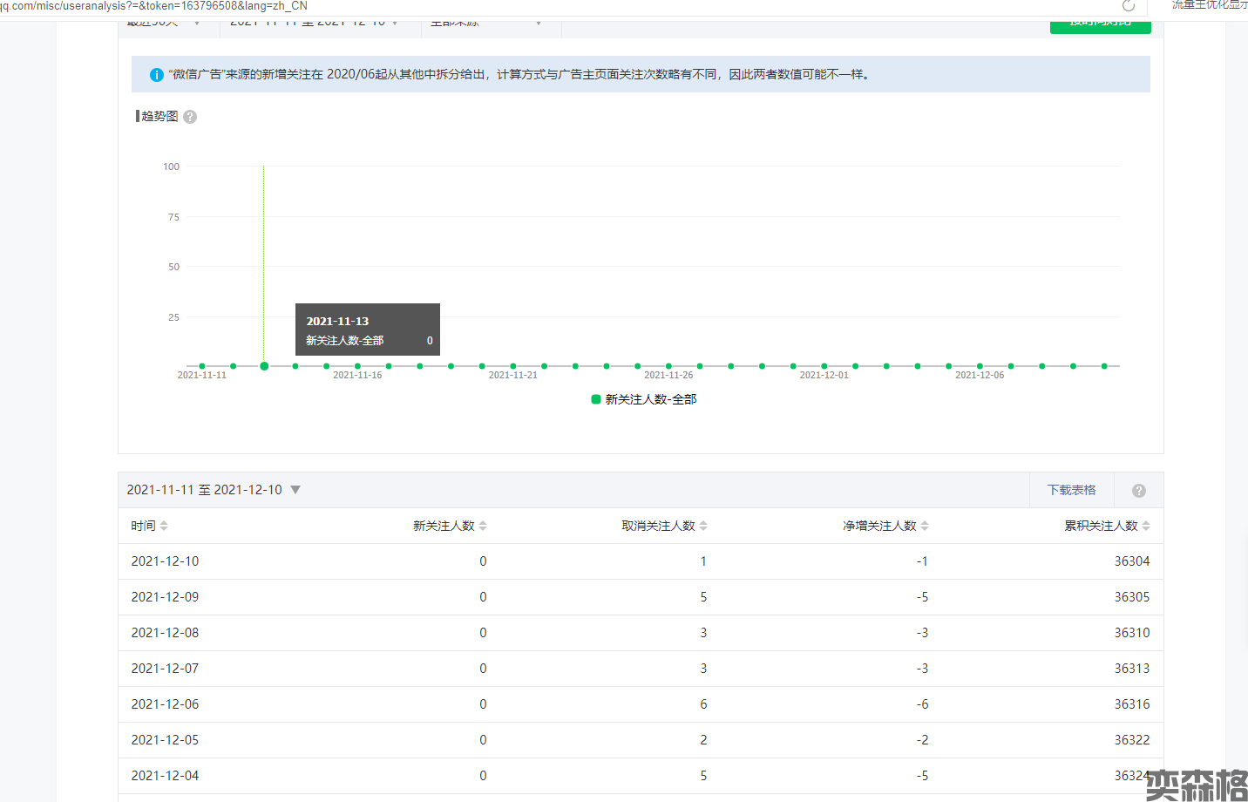This screenshot has height=802, width=1248.
Task: Click the first data point at 2021-11-11
Action: click(202, 366)
